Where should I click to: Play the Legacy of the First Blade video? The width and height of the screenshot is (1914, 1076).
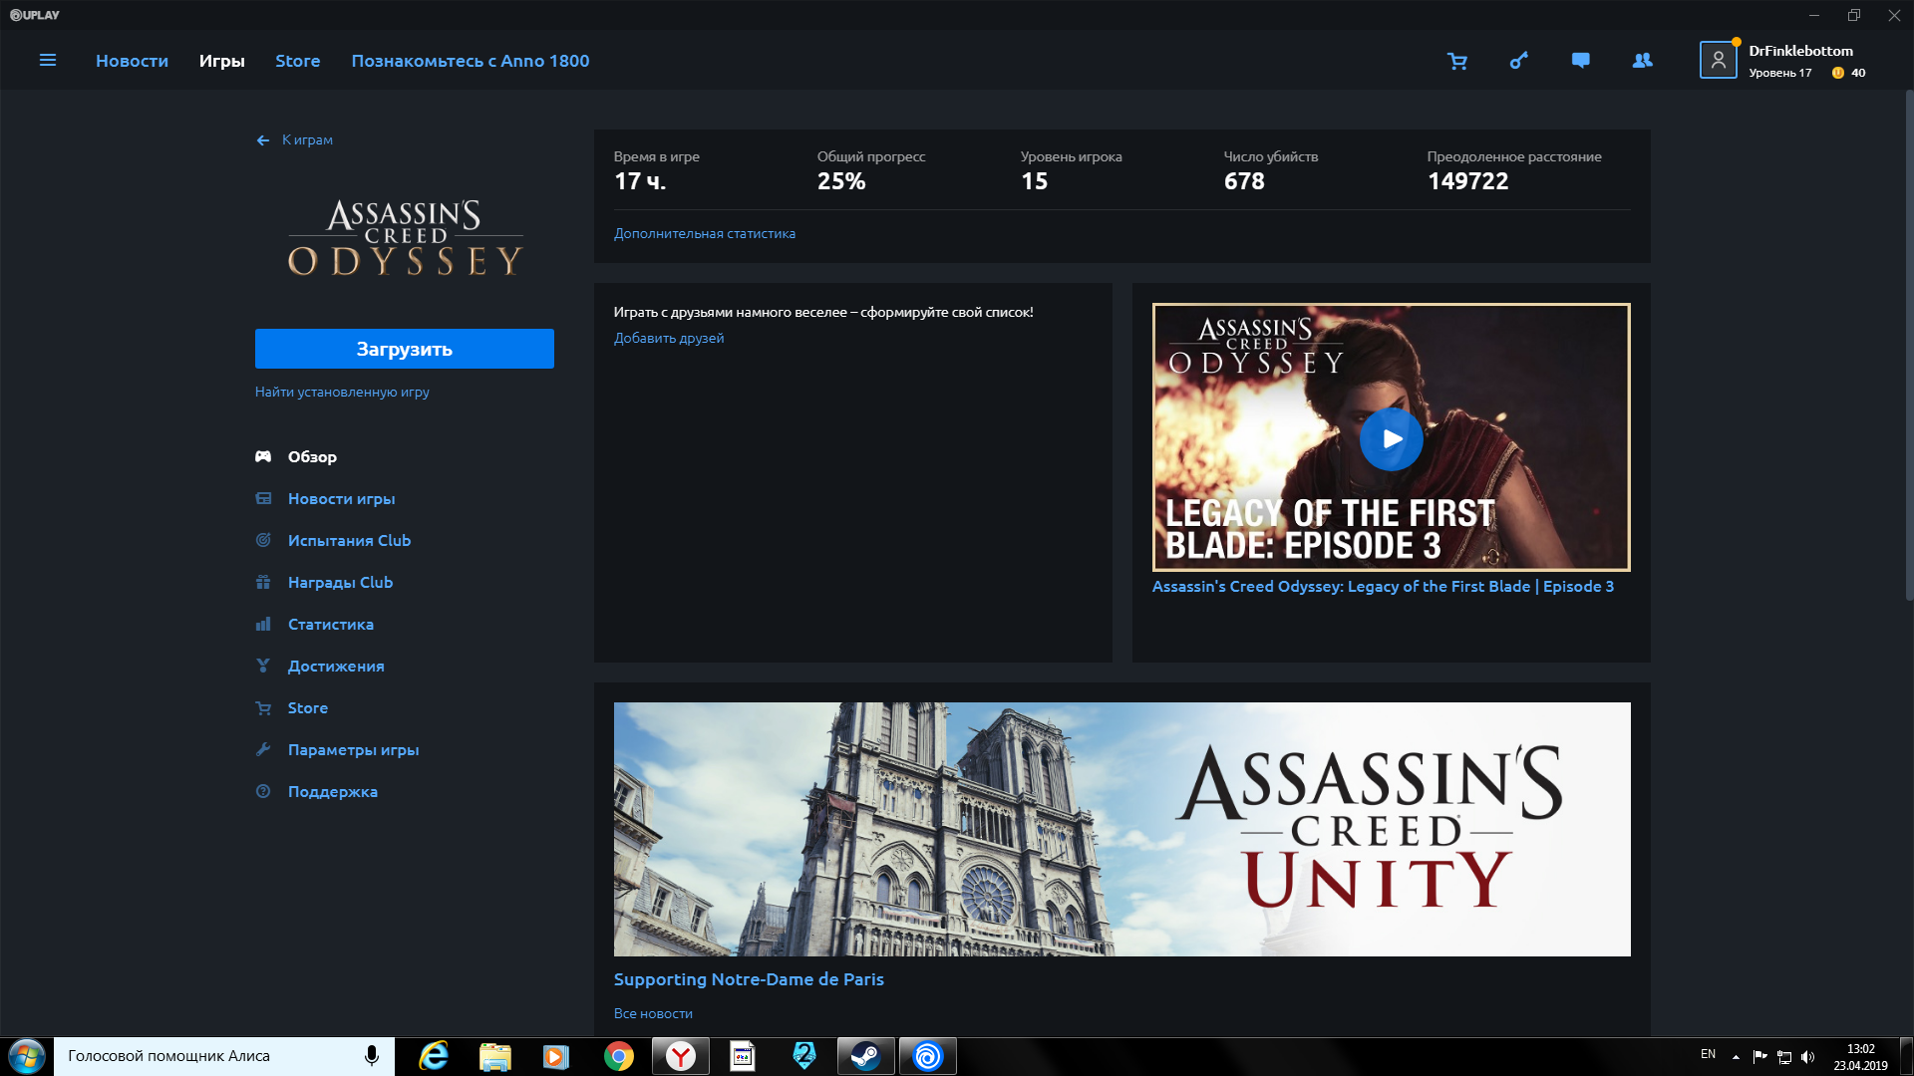point(1391,438)
